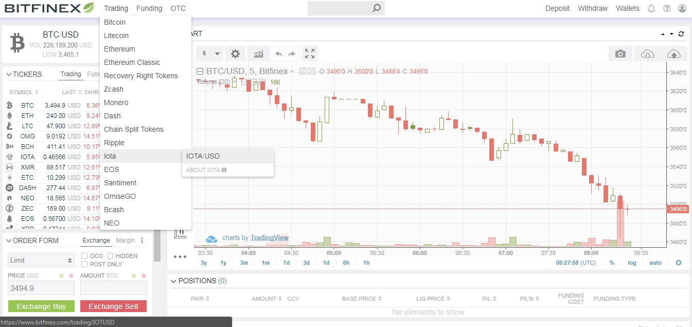Save chart layout via cloud upload icon
The width and height of the screenshot is (692, 327).
tap(674, 54)
